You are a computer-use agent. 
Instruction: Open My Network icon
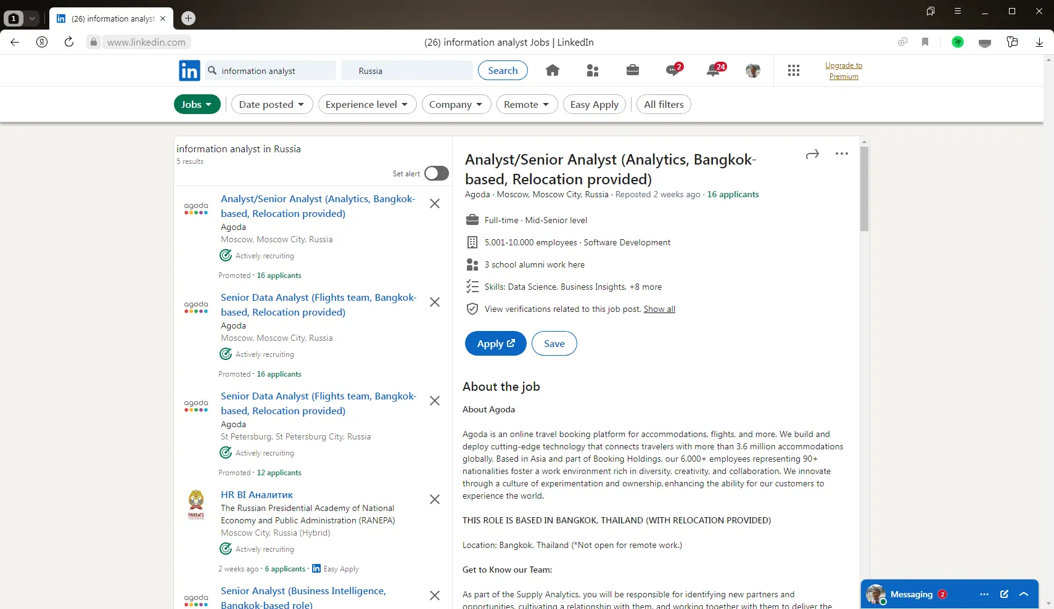tap(593, 70)
